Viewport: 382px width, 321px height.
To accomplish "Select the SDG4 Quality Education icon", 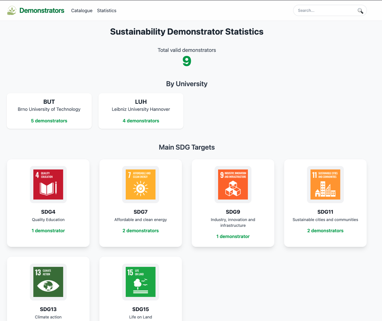I will 48,185.
